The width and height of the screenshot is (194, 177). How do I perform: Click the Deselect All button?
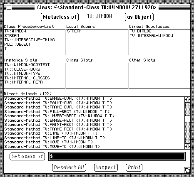pos(69,167)
